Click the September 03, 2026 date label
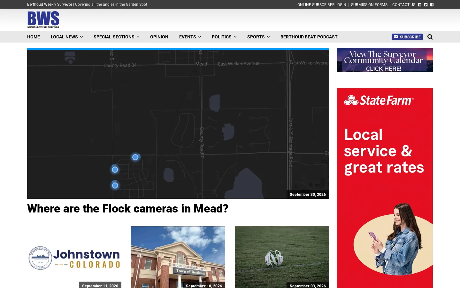The image size is (460, 288). click(x=308, y=285)
